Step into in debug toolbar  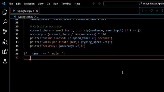pyautogui.click(x=157, y=11)
